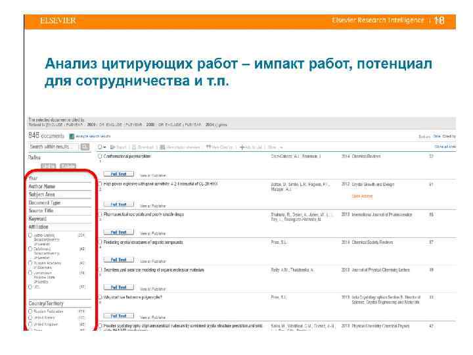The width and height of the screenshot is (473, 355).
Task: Open 'High power explosive with good sensitivity' article
Action: point(160,184)
